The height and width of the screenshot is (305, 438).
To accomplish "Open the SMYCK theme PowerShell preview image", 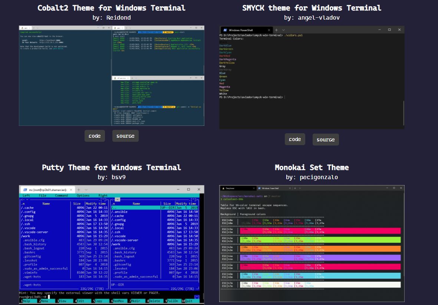I will (312, 77).
